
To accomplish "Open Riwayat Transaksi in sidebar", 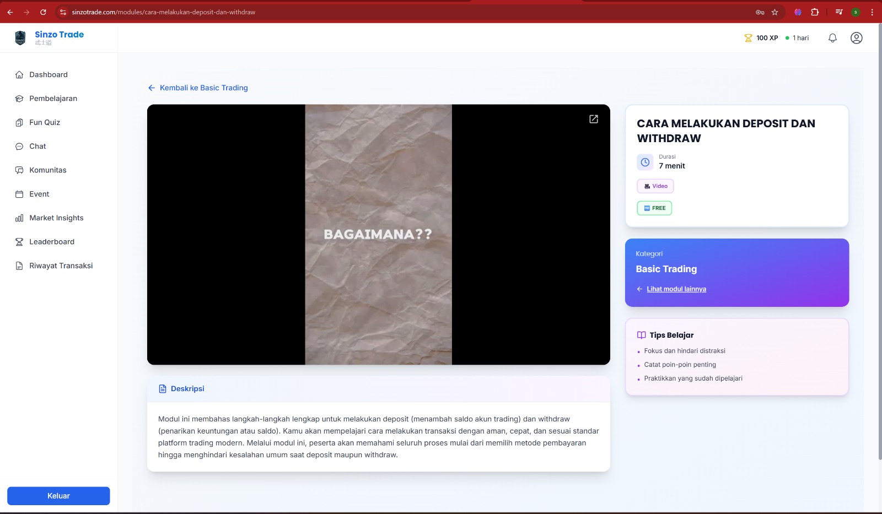I will 61,266.
